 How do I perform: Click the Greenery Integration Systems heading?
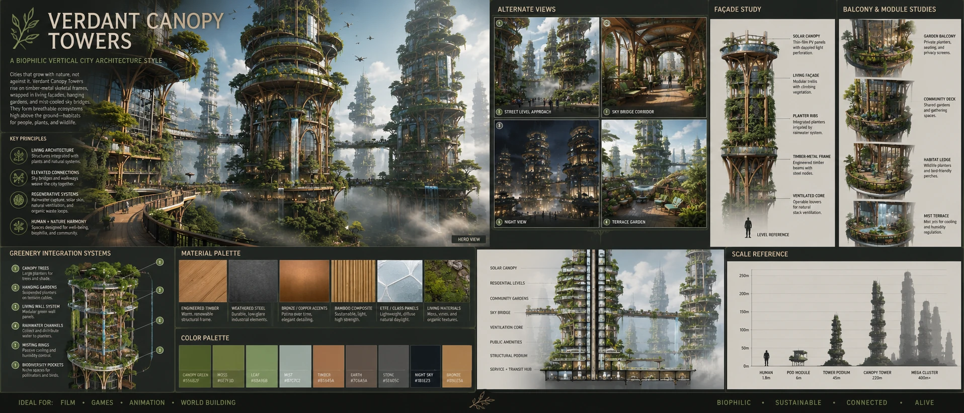point(60,254)
